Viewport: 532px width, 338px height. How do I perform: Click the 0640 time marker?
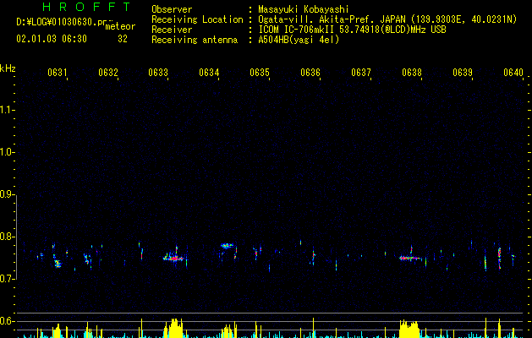click(x=513, y=73)
